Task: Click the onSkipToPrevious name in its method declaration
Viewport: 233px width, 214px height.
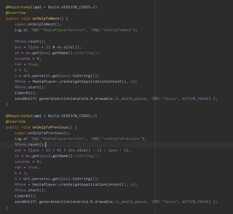Action: 50,127
